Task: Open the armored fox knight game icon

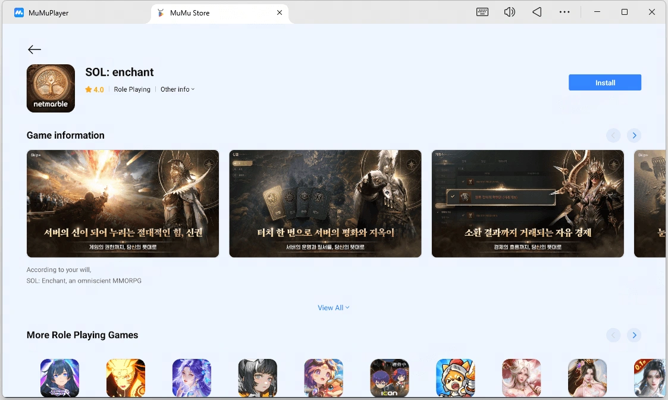Action: pyautogui.click(x=456, y=378)
